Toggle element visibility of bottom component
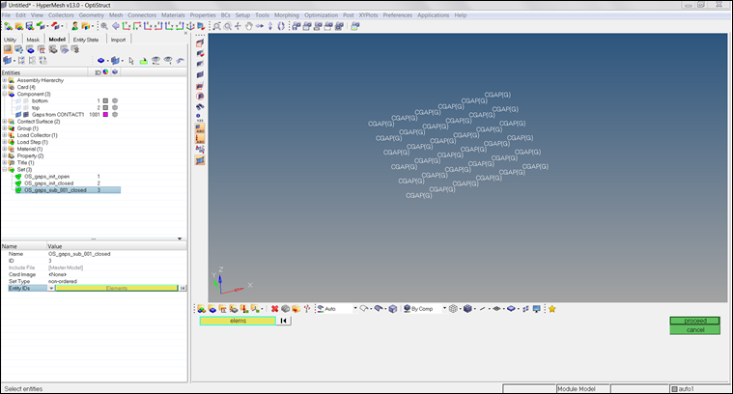 click(x=26, y=101)
